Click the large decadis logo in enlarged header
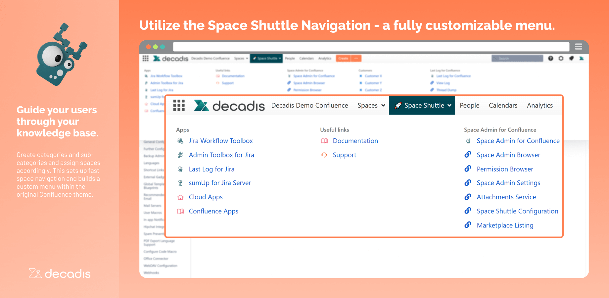Screen dimensions: 609x298 point(229,106)
